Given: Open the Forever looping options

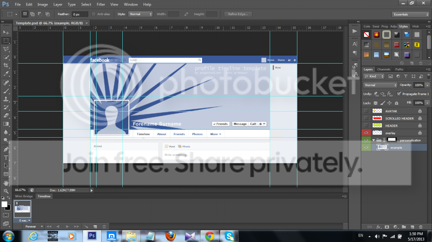Looking at the screenshot, I should [34, 226].
